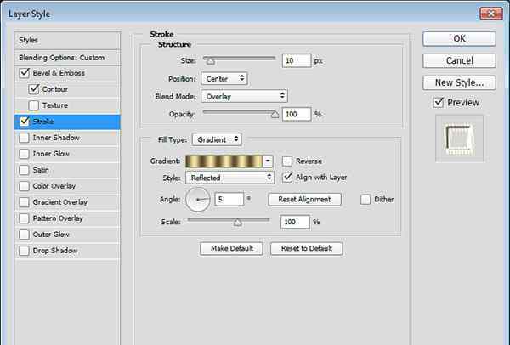
Task: Enable the Dither checkbox
Action: coord(365,200)
